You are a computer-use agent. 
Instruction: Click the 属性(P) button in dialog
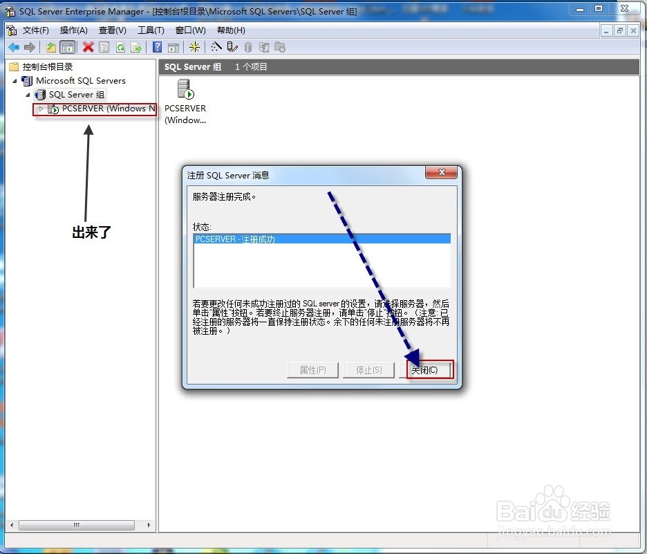point(312,370)
